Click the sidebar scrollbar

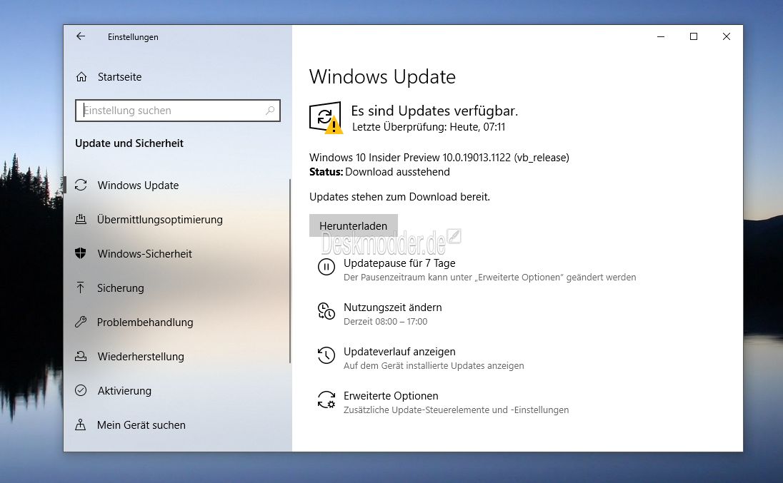(289, 270)
